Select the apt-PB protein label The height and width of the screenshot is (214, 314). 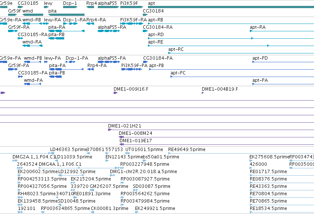click(156, 66)
